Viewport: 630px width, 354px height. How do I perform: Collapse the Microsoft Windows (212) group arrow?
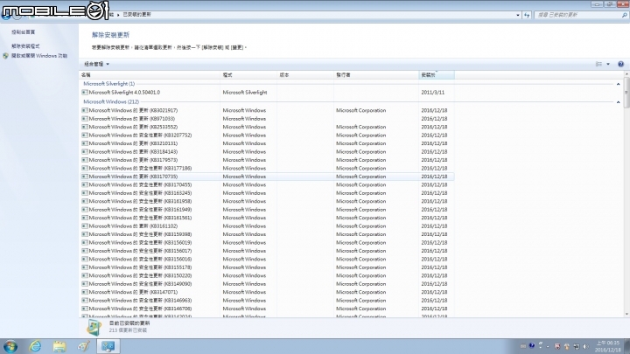pos(618,102)
